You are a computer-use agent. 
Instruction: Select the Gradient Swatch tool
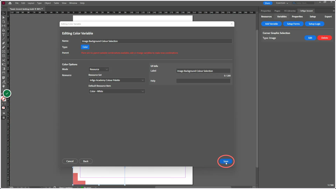click(4, 69)
